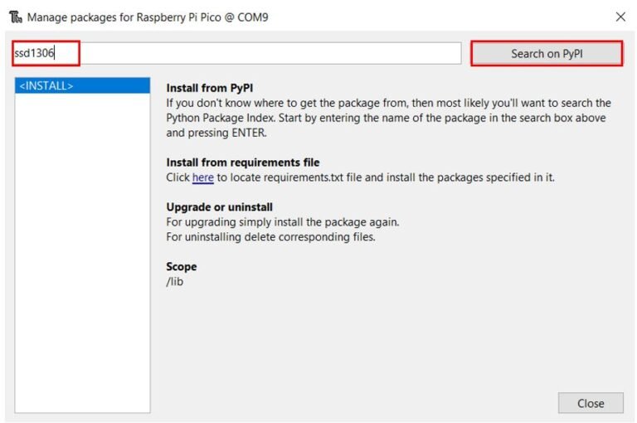This screenshot has width=637, height=423.
Task: Click the empty area of the package list
Action: (82, 249)
